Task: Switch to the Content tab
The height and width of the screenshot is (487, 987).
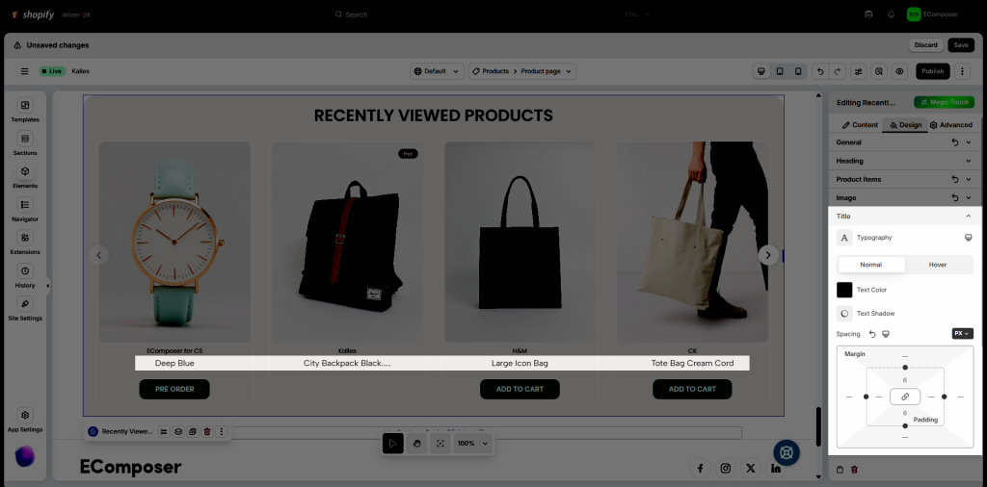Action: pyautogui.click(x=860, y=125)
